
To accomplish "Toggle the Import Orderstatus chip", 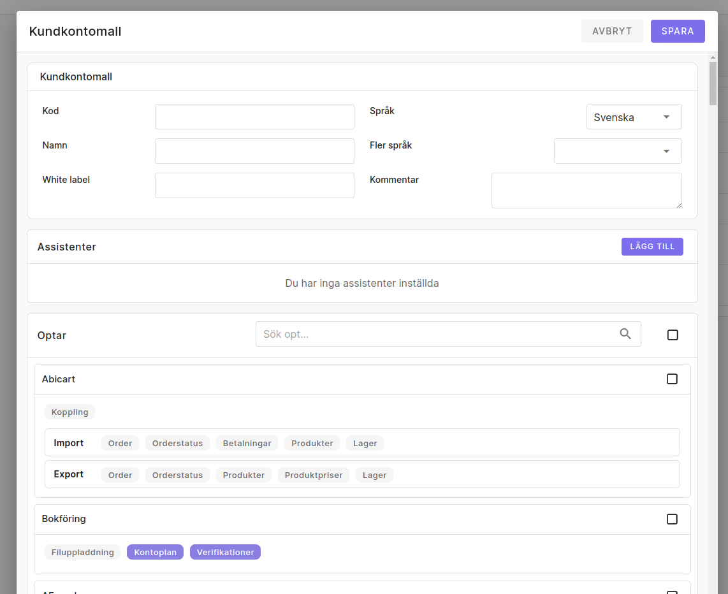I will [x=177, y=443].
